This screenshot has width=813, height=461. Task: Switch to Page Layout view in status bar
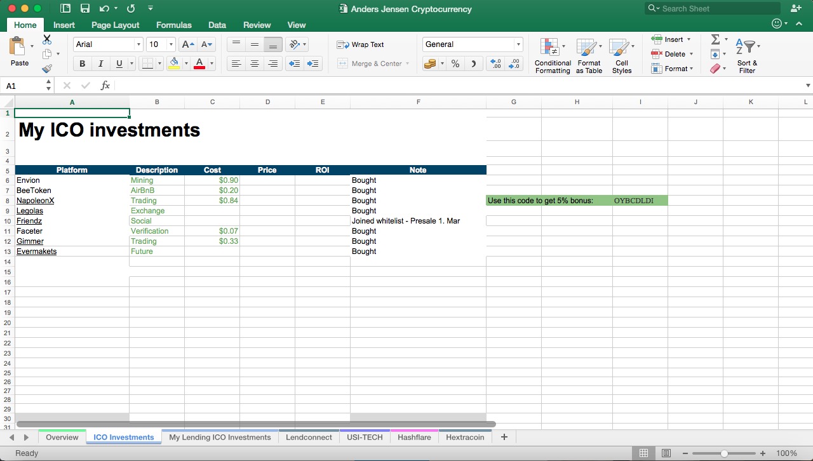[666, 453]
